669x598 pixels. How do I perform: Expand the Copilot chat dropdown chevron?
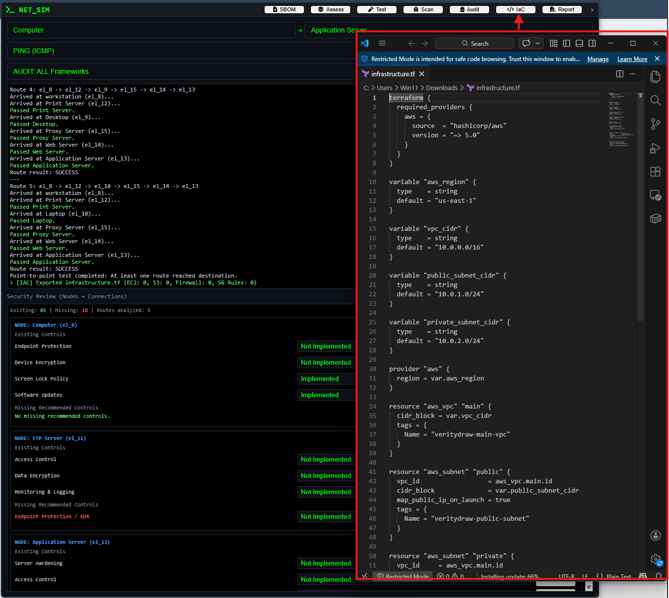pos(537,43)
